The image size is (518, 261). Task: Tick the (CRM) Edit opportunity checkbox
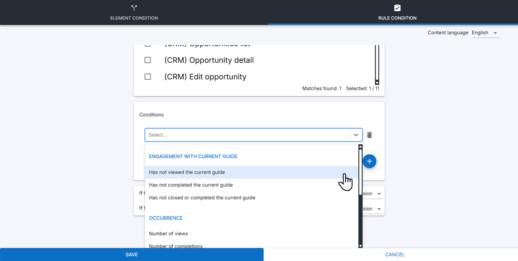(148, 77)
